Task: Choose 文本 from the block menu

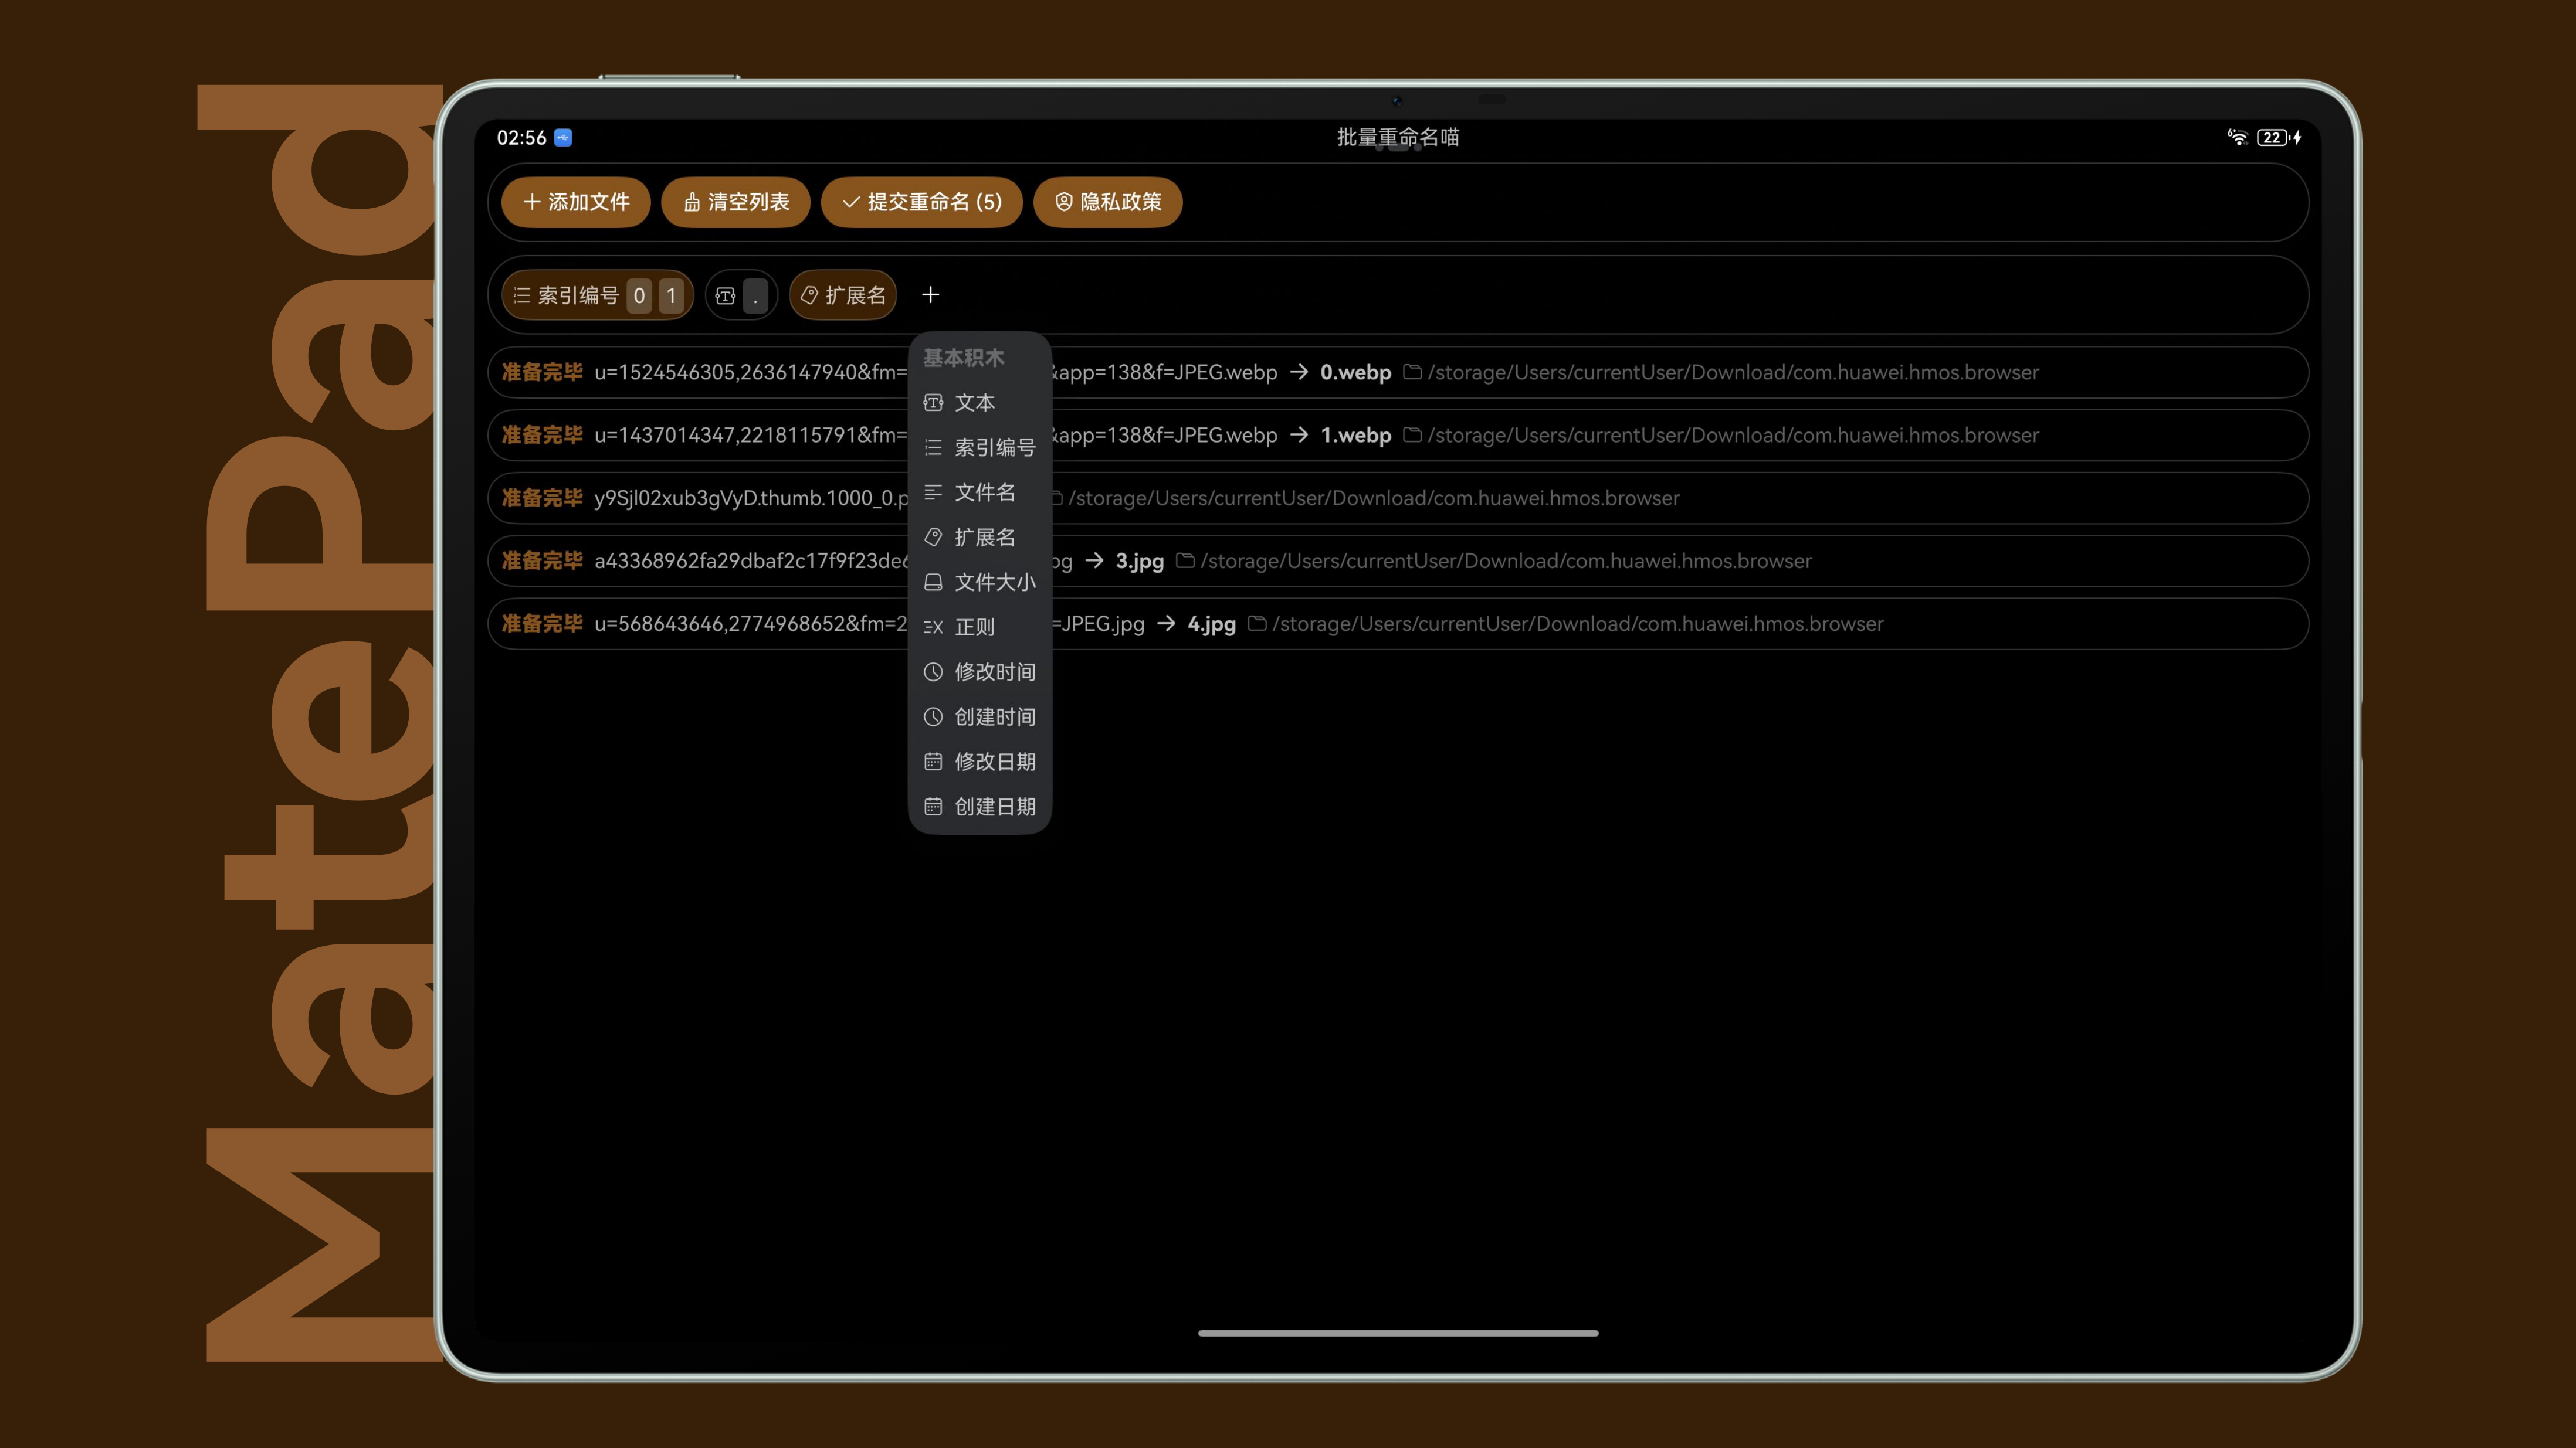Action: pos(980,403)
